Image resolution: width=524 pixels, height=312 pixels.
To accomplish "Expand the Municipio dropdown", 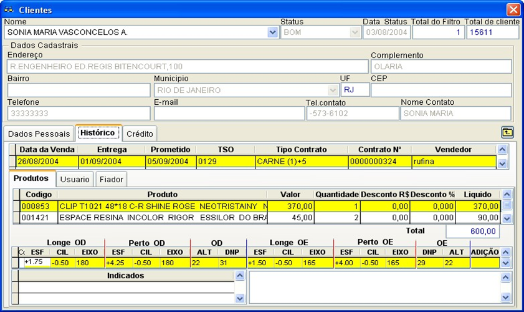I will pos(333,90).
